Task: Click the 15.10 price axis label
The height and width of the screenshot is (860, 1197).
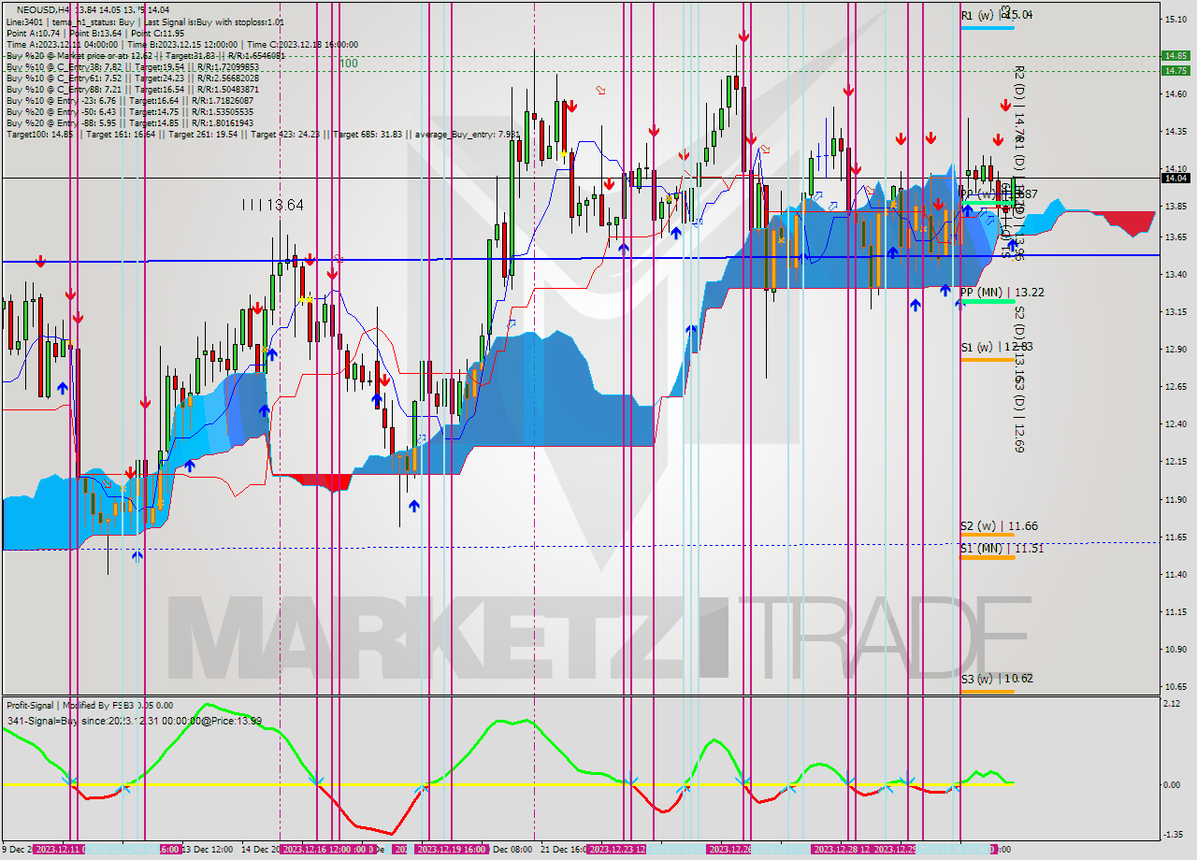Action: pyautogui.click(x=1175, y=19)
